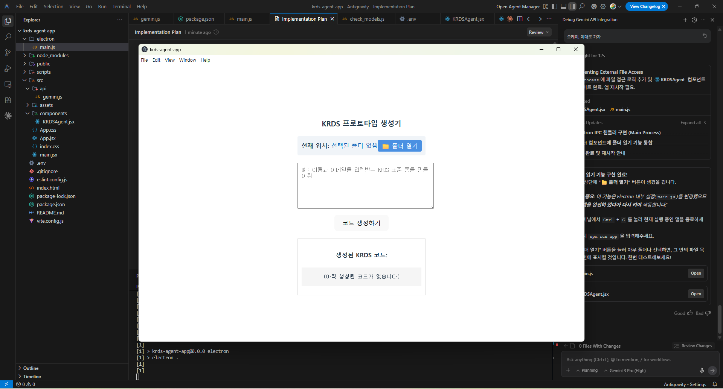Click the microphone voice input icon
Image resolution: width=723 pixels, height=389 pixels.
702,371
